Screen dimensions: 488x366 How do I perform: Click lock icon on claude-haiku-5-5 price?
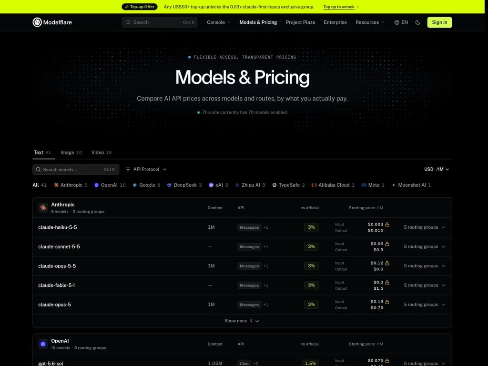click(387, 224)
